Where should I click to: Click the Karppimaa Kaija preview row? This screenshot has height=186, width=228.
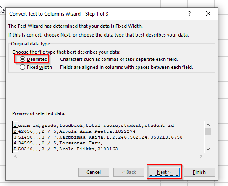point(100,137)
